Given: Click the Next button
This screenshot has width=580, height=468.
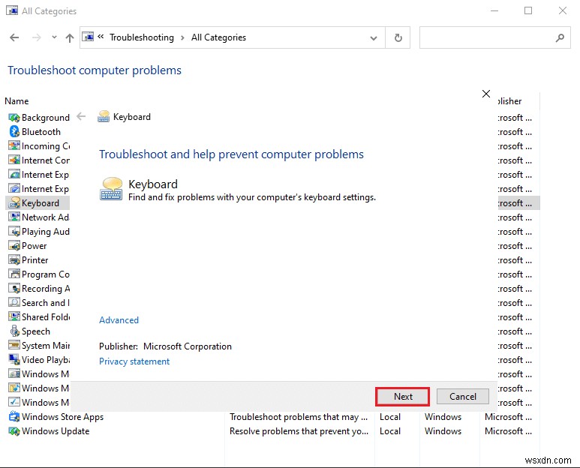Looking at the screenshot, I should [402, 396].
